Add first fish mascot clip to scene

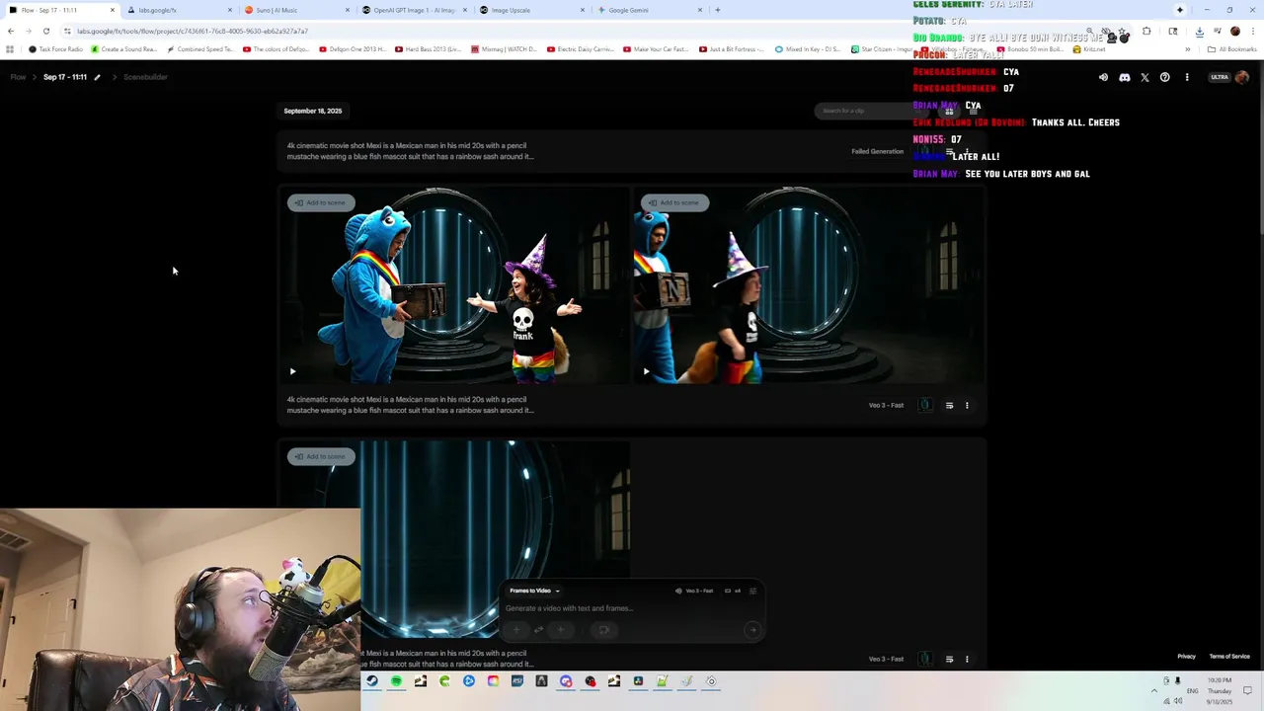point(321,202)
